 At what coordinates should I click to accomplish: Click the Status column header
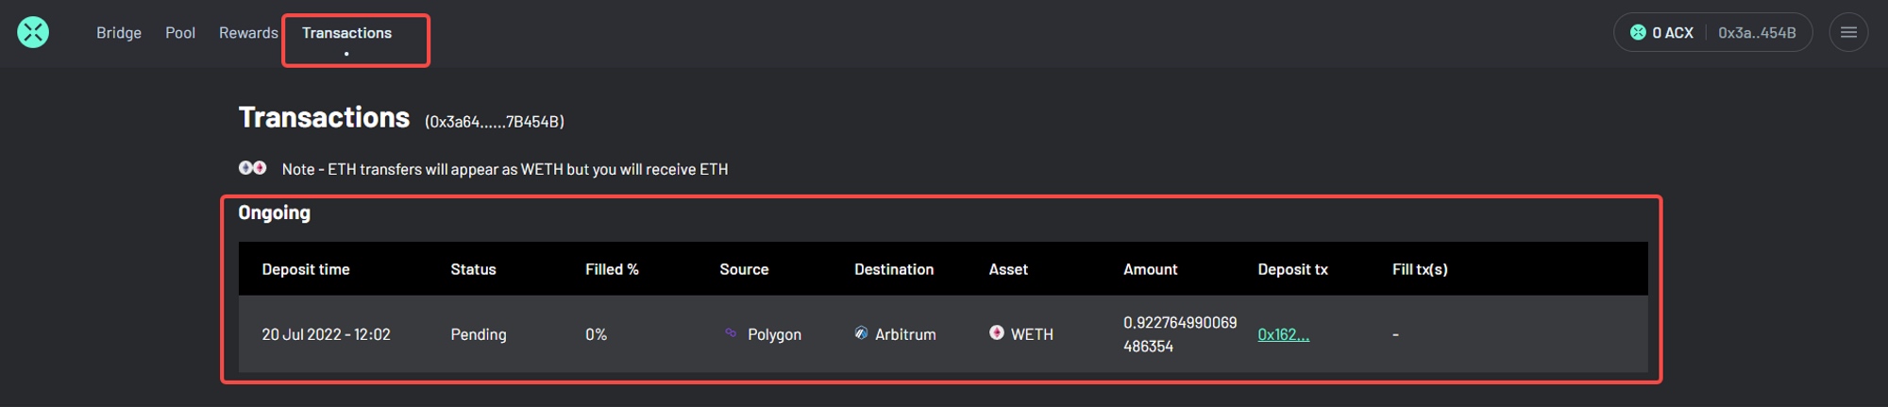(473, 269)
